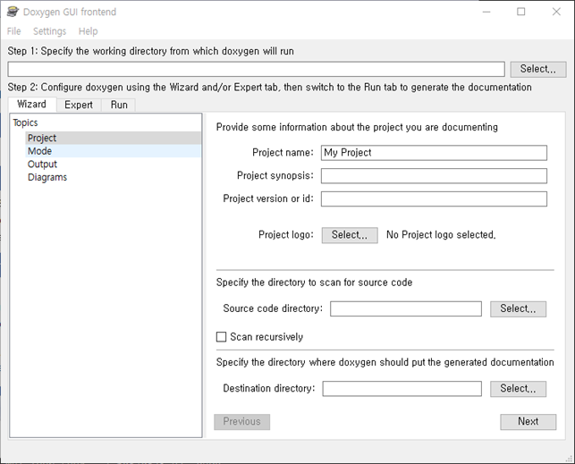Select the Project topic

pos(113,138)
